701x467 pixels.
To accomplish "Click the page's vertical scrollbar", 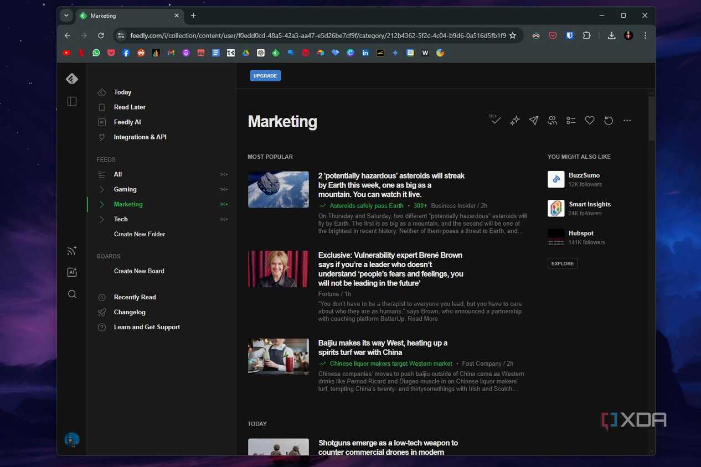I will [x=652, y=118].
